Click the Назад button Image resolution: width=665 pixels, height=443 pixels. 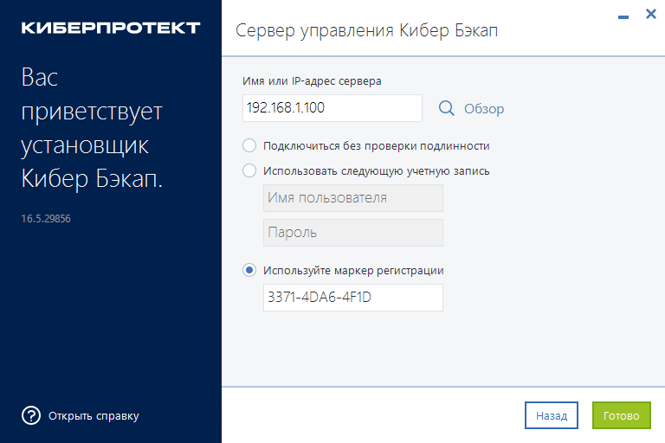(x=551, y=415)
